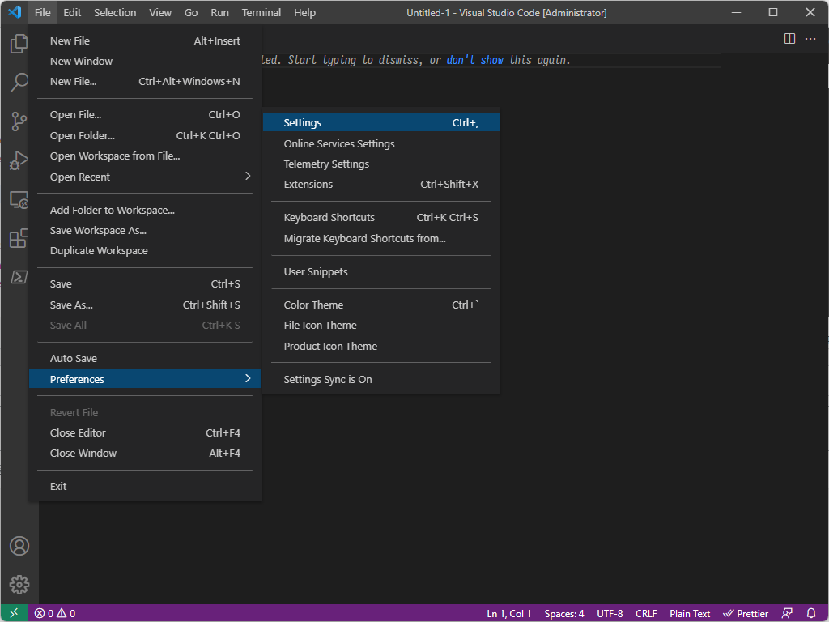The image size is (829, 622).
Task: Choose Telemetry Settings
Action: (x=381, y=164)
